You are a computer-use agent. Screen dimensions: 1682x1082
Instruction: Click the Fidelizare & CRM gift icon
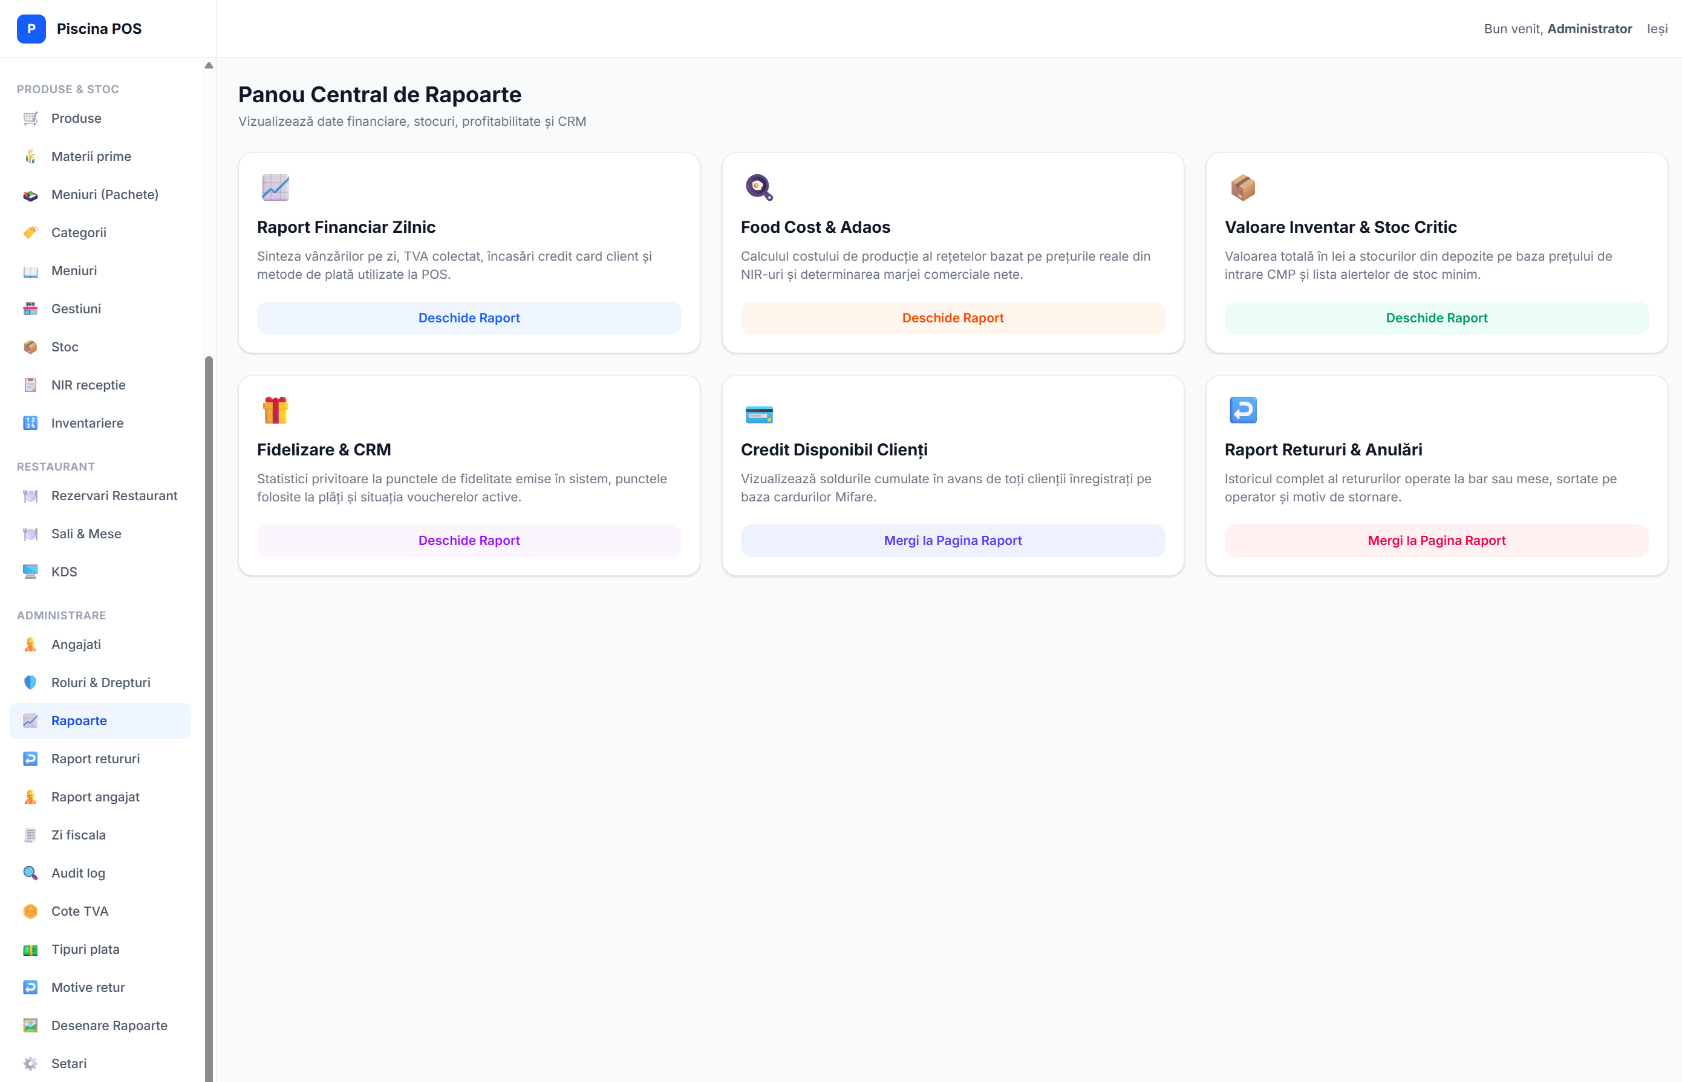click(275, 410)
